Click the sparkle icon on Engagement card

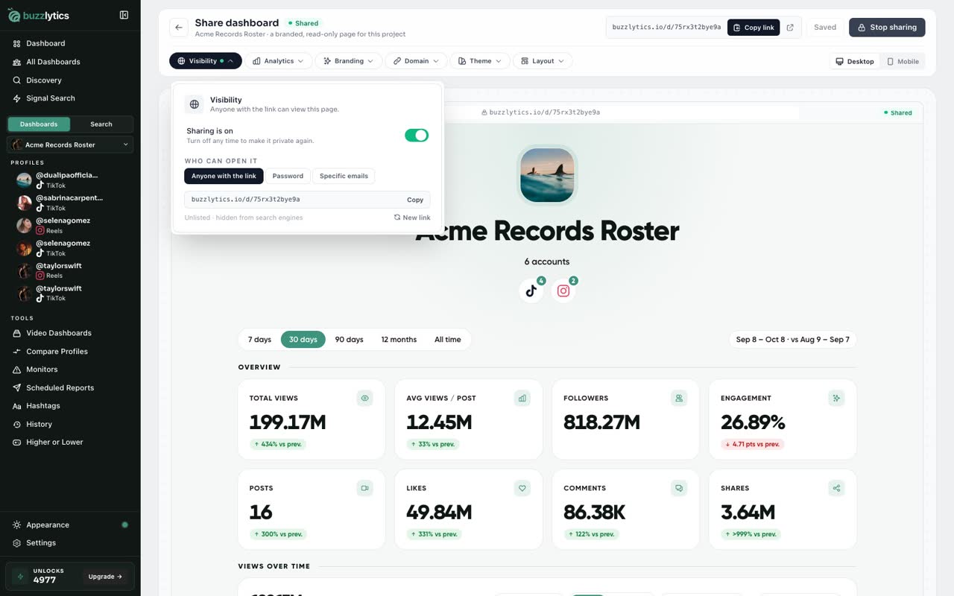[x=836, y=399]
